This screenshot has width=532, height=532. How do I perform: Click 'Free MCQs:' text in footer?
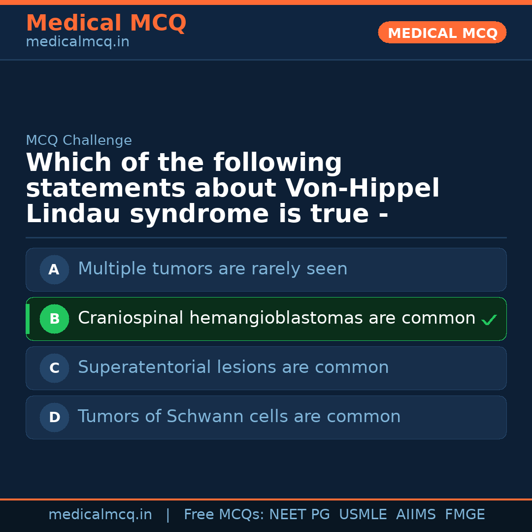pyautogui.click(x=224, y=515)
